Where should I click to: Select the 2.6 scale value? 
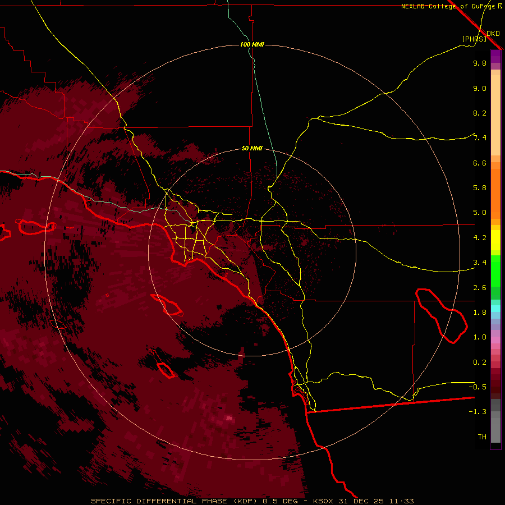[480, 288]
